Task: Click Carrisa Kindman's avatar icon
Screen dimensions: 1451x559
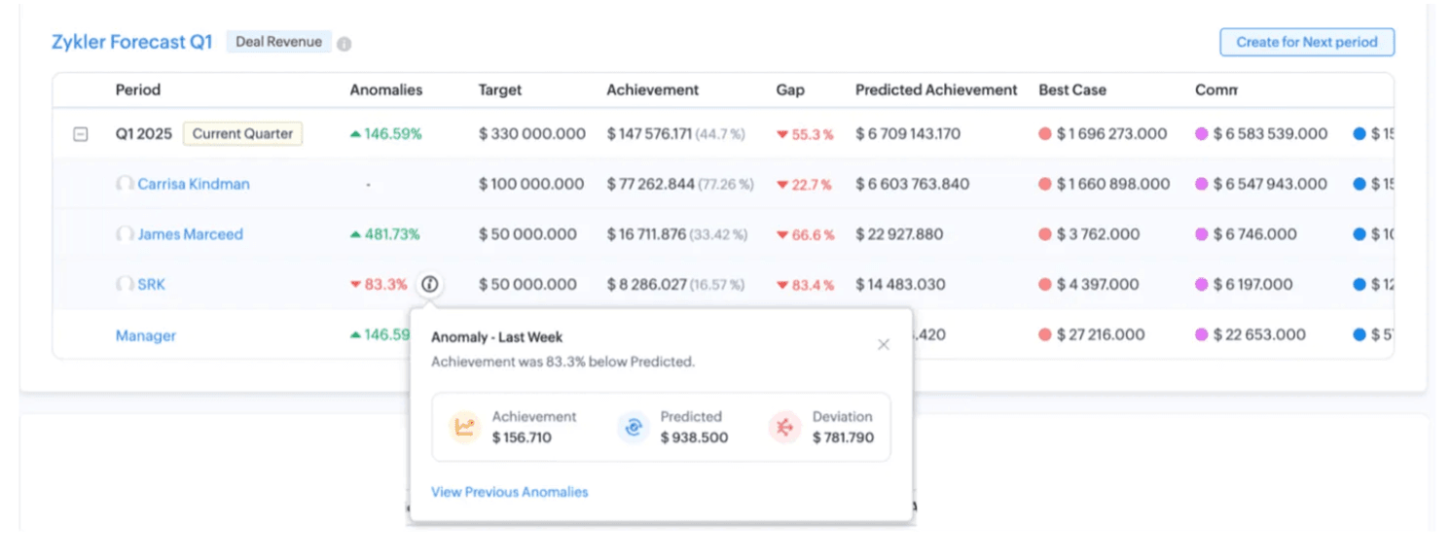Action: 125,184
